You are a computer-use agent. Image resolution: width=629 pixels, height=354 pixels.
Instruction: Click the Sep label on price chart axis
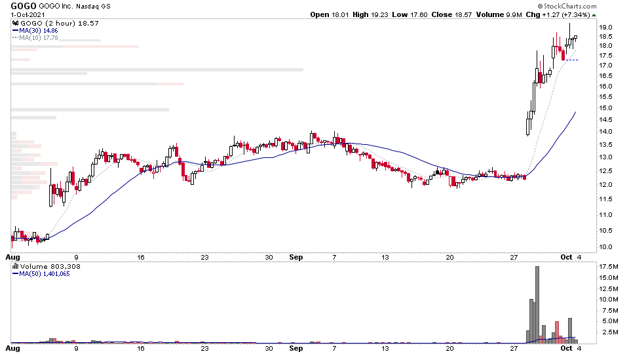pos(296,257)
